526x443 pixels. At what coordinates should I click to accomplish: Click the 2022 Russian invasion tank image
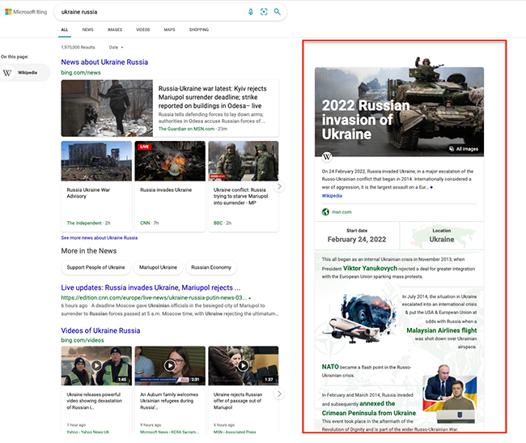(399, 112)
